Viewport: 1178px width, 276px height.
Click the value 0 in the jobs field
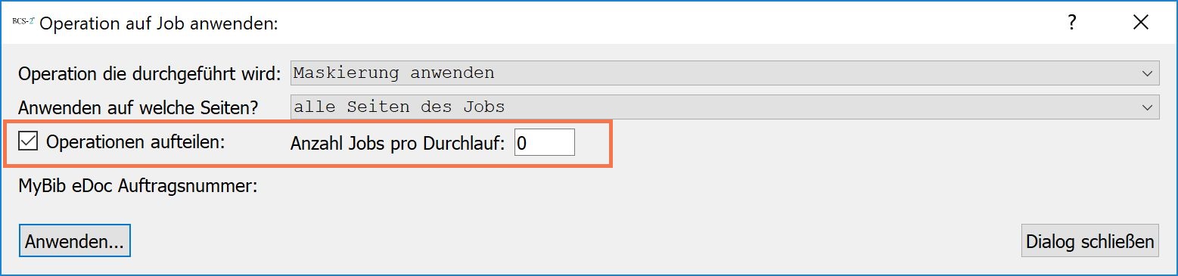(x=523, y=143)
